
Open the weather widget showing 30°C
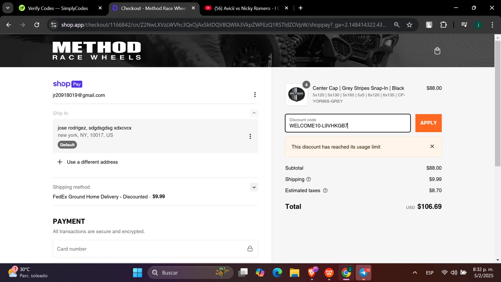coord(28,273)
